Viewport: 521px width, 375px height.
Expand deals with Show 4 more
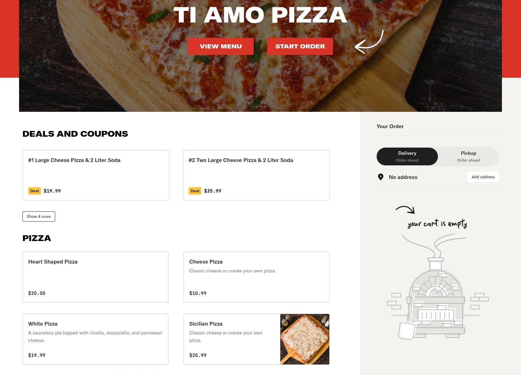click(x=39, y=216)
